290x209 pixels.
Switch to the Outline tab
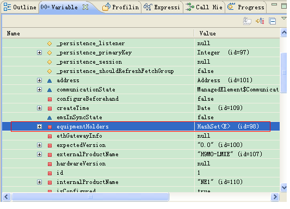tap(20, 7)
